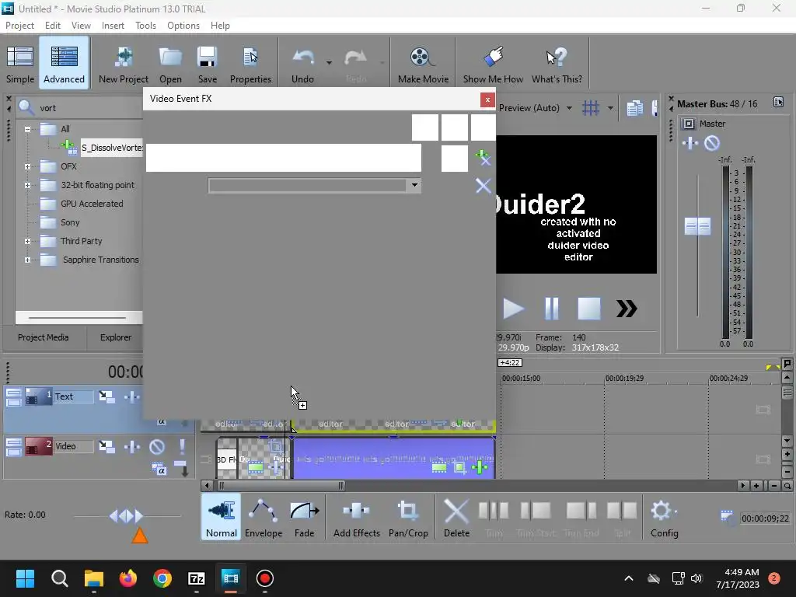Open the Preview (Auto) quality dropdown

(569, 107)
